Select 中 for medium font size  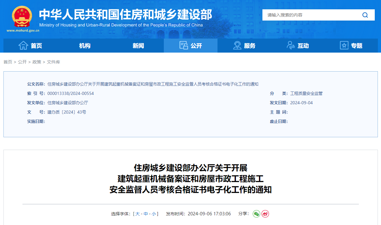(146, 214)
